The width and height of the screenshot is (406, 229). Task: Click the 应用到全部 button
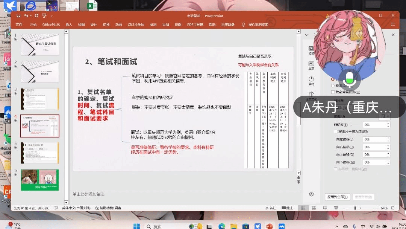(x=337, y=197)
